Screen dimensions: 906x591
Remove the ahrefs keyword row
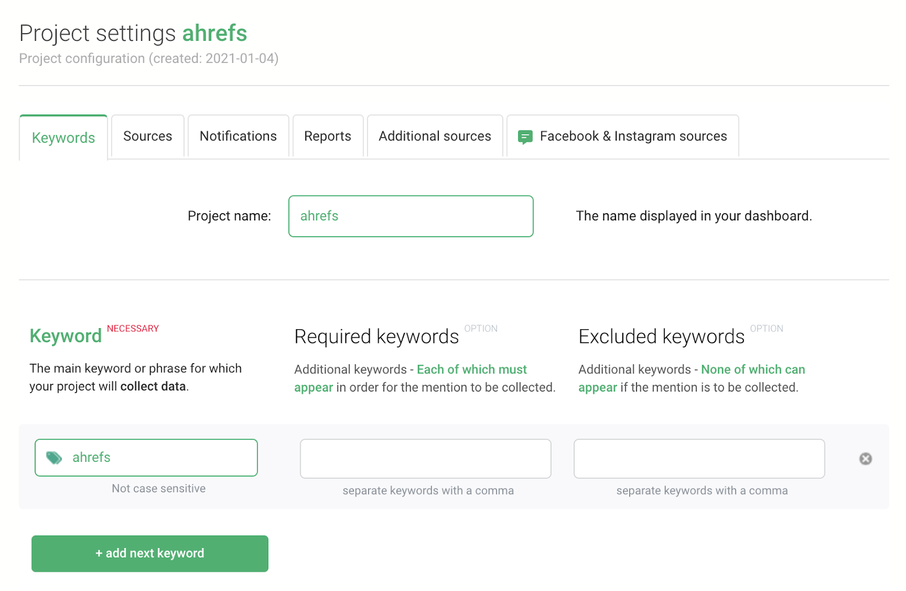tap(865, 459)
